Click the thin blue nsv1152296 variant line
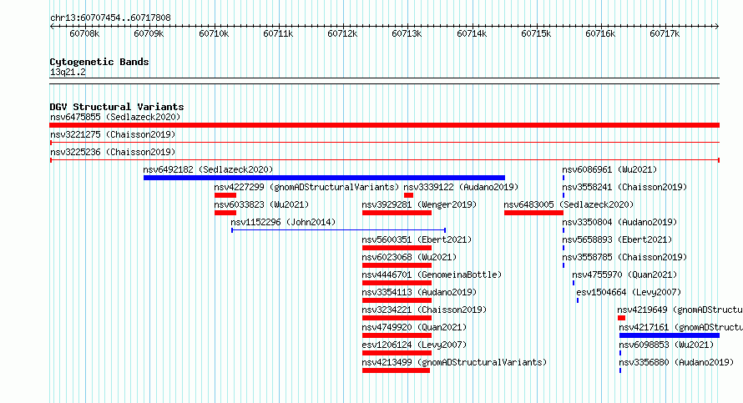 [338, 230]
